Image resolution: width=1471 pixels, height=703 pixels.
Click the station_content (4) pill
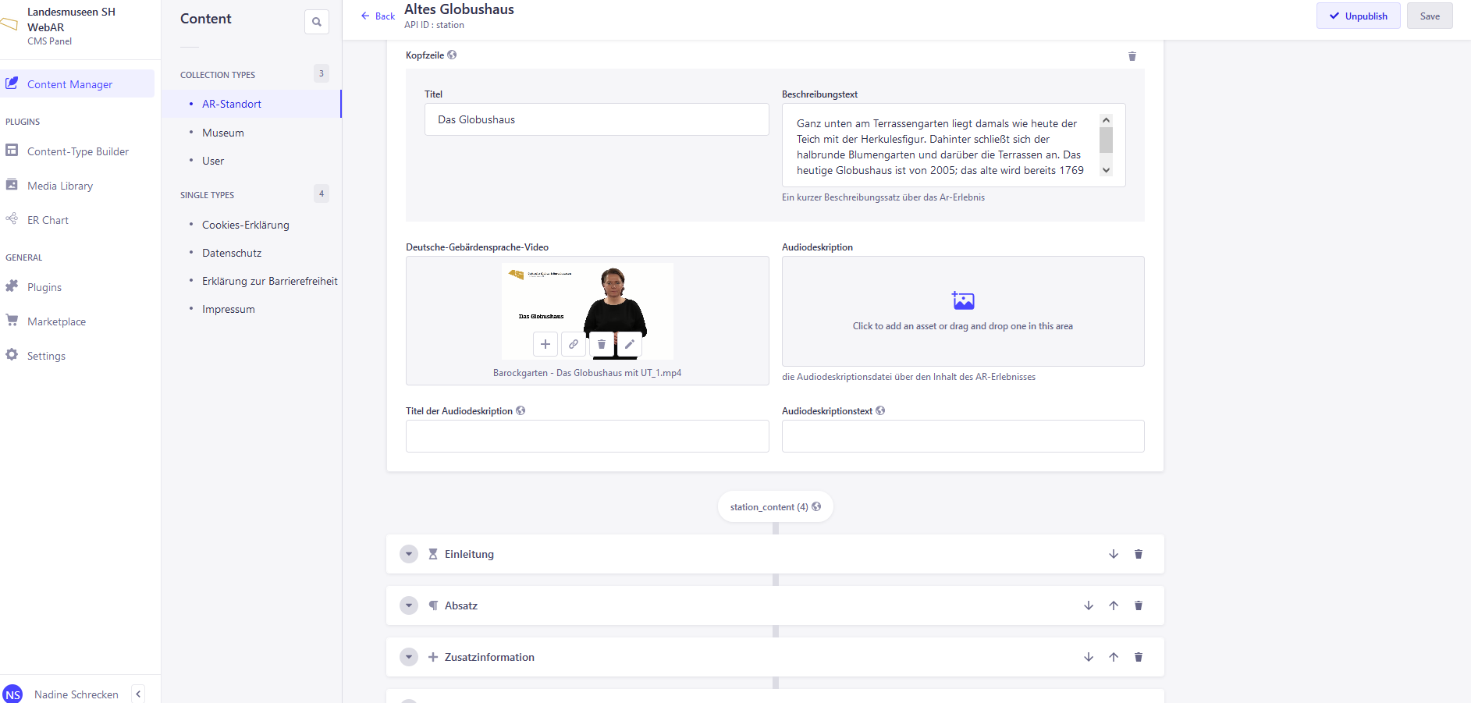(775, 506)
